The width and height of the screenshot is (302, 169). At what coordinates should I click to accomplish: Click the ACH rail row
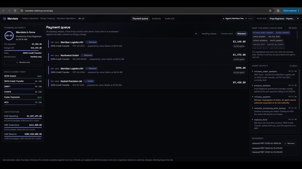23,103
